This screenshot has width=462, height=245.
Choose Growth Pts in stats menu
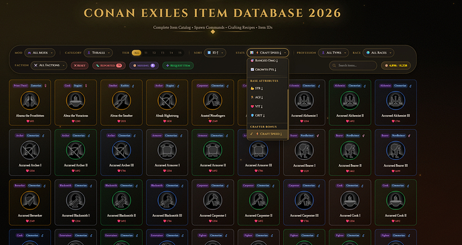click(268, 70)
